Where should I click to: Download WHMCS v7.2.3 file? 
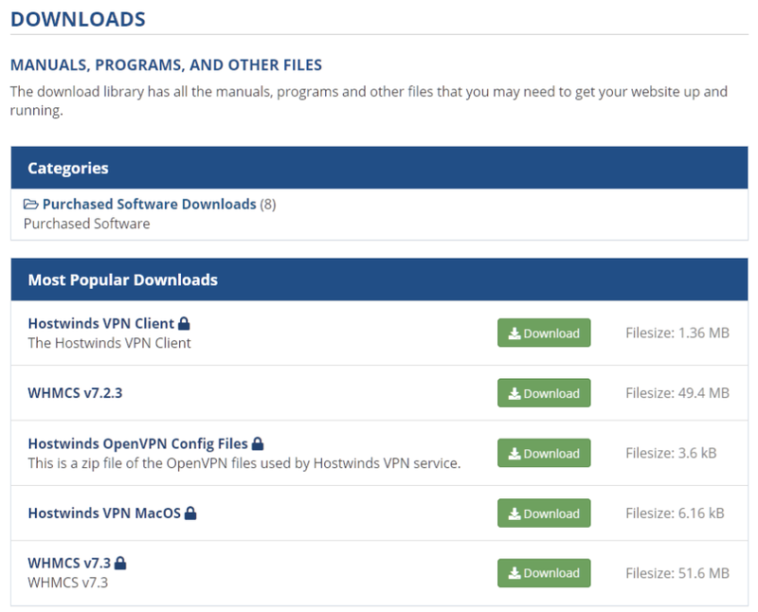544,393
